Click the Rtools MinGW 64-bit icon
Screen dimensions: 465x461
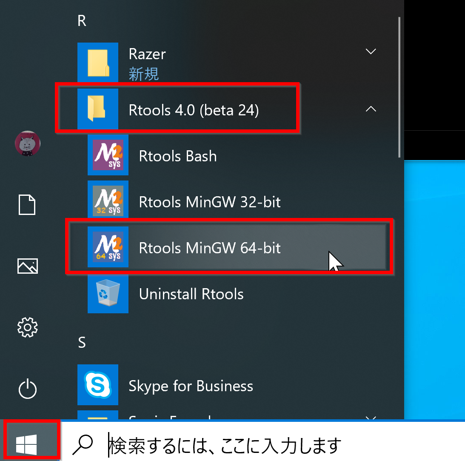pyautogui.click(x=108, y=247)
